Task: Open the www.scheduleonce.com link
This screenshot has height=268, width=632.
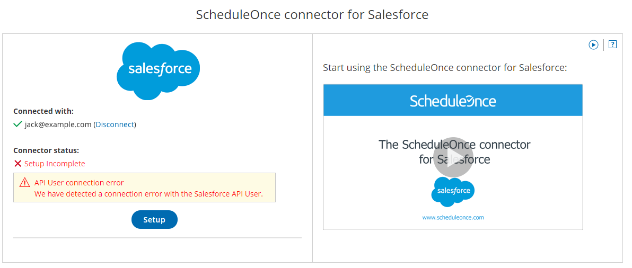Action: (453, 217)
